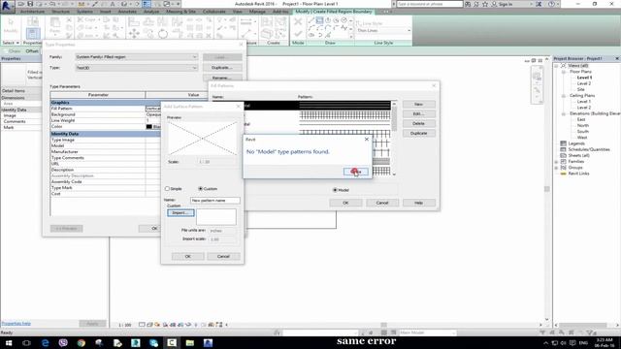This screenshot has height=349, width=621.
Task: Click the Properties help link
Action: click(16, 323)
